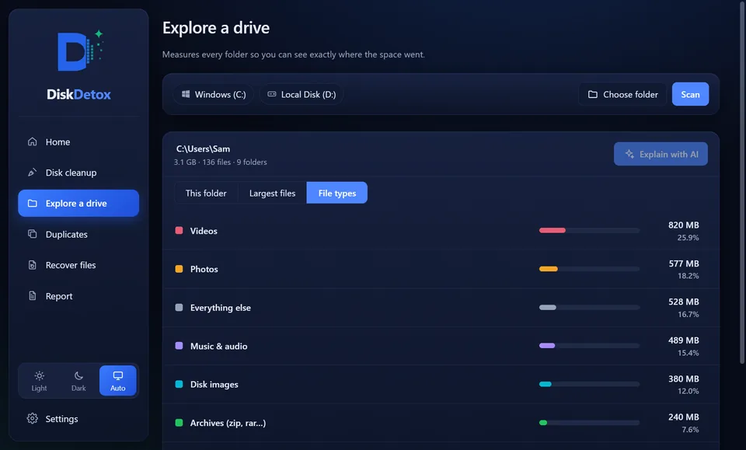Click the Explore a drive folder icon
746x450 pixels.
point(33,203)
